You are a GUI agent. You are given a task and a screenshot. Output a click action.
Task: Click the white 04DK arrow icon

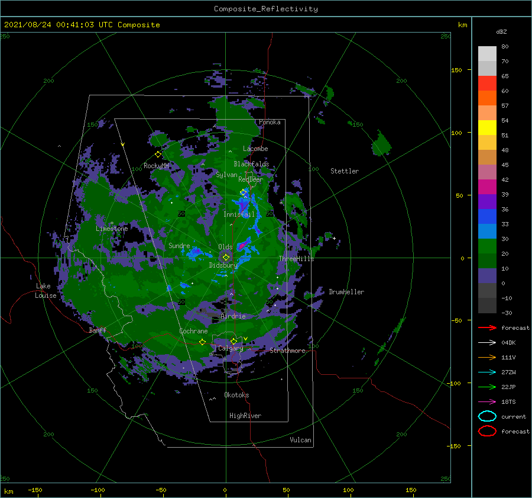(x=487, y=342)
